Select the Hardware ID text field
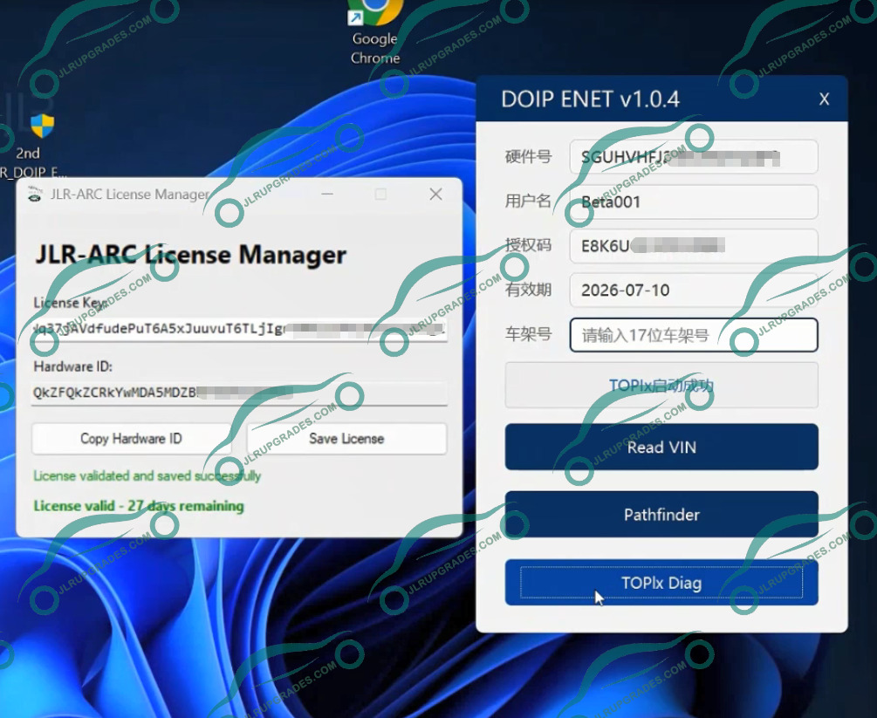 coord(239,393)
